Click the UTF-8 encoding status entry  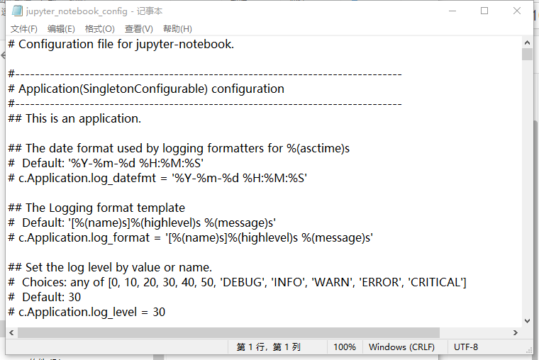[466, 347]
